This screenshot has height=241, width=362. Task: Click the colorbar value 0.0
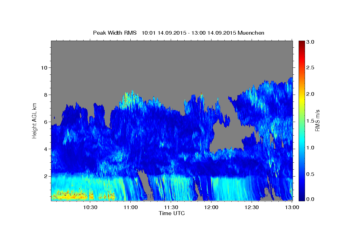pos(311,199)
